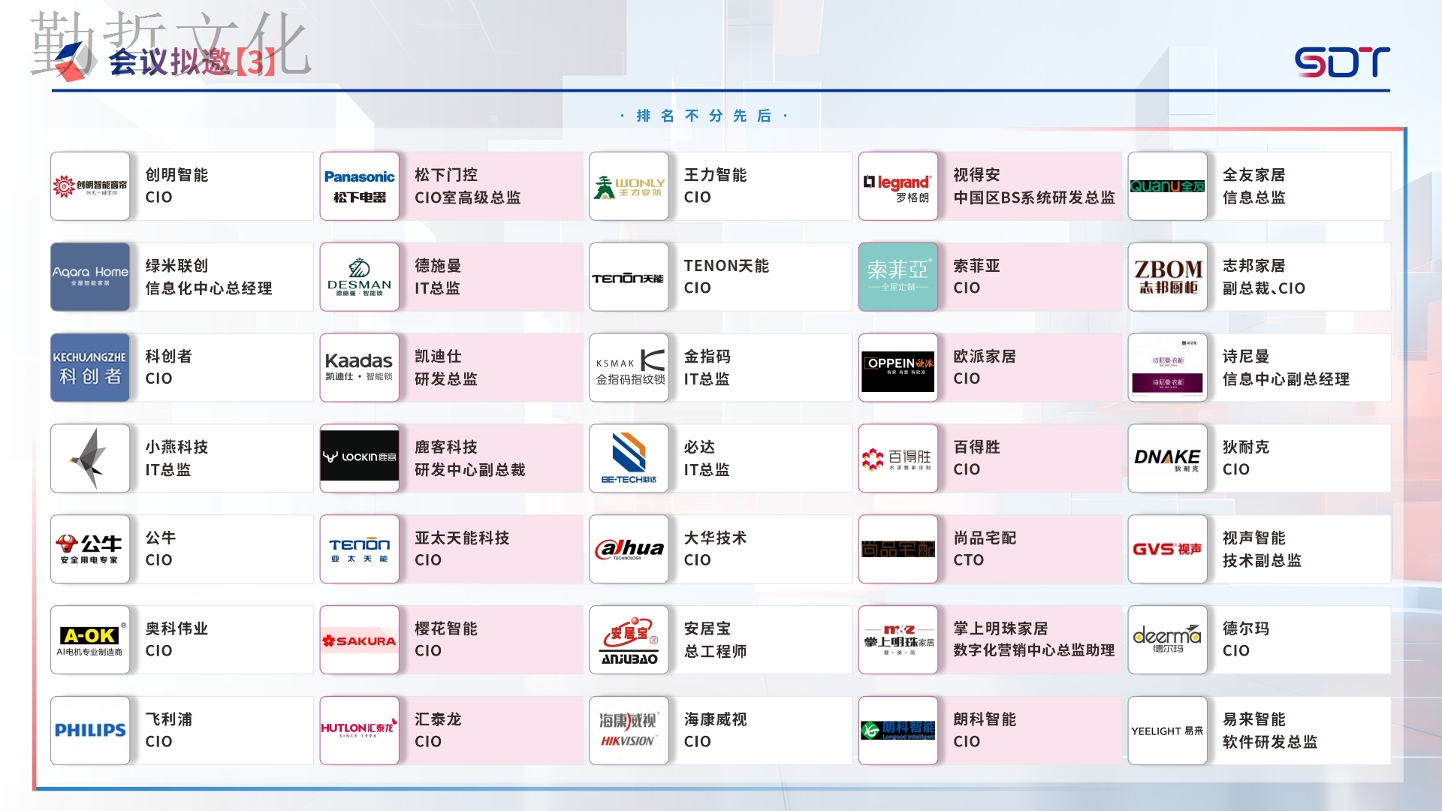Viewport: 1442px width, 811px height.
Task: Click the ANJUBAO 安居宝 logo
Action: point(629,640)
